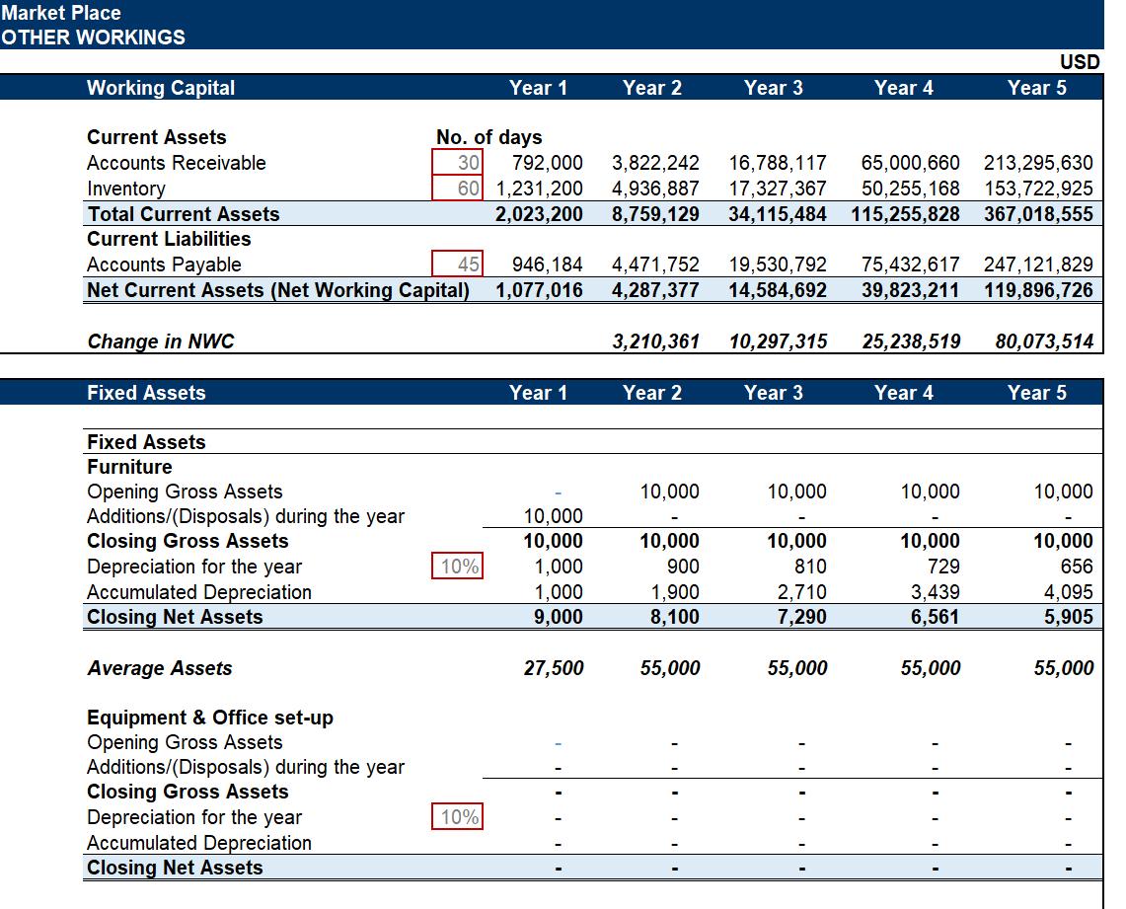1126x909 pixels.
Task: Click Equipment & Office set-up depreciation rate input
Action: [x=458, y=817]
